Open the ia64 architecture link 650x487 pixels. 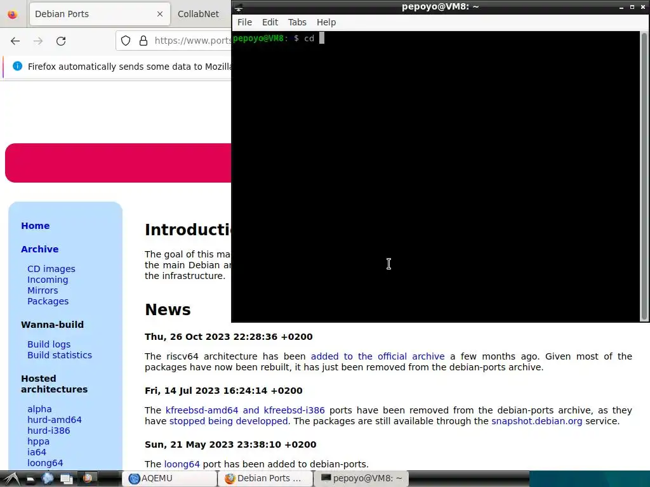tap(37, 451)
